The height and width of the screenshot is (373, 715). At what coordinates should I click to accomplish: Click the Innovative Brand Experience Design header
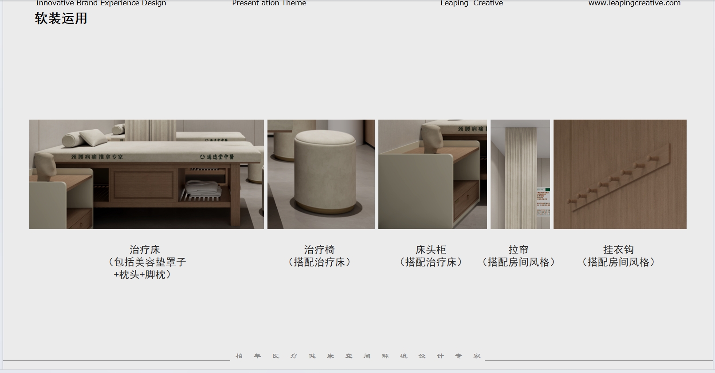point(101,3)
